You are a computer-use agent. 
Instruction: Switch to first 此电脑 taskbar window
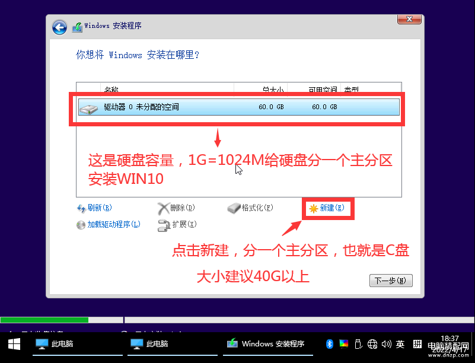[x=78, y=344]
